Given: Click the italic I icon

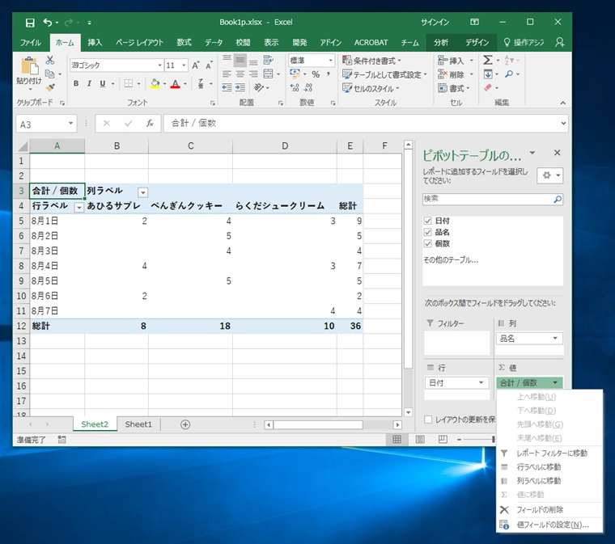Looking at the screenshot, I should pos(89,83).
